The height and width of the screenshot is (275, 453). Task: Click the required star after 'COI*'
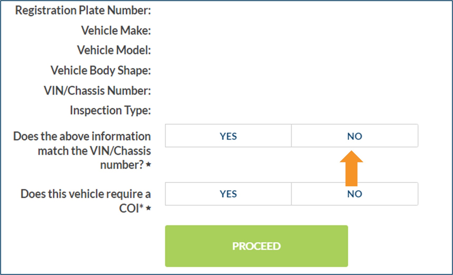(x=149, y=208)
